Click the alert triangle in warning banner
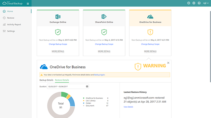This screenshot has height=118, width=211. 42,75
